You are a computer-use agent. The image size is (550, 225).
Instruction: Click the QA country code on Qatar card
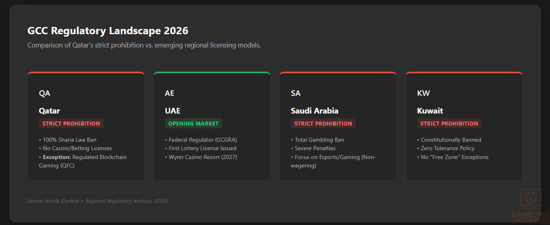pos(44,93)
